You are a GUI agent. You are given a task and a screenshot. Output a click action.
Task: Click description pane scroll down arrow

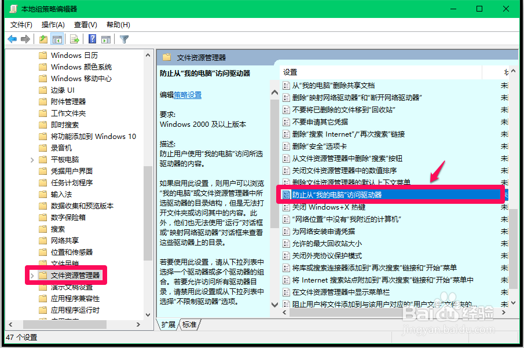[x=274, y=305]
